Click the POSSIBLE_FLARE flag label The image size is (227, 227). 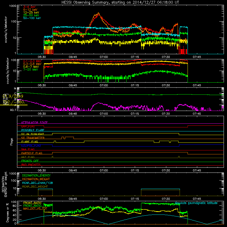point(33,130)
